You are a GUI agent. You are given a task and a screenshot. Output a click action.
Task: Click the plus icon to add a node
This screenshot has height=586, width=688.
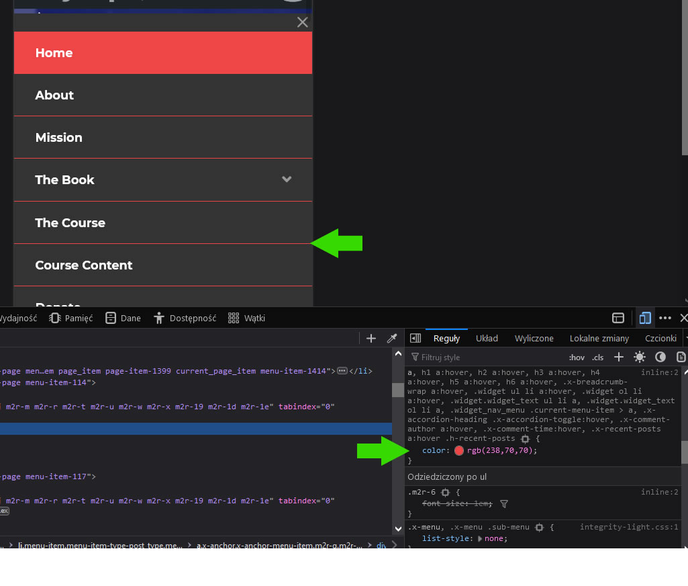pyautogui.click(x=371, y=338)
